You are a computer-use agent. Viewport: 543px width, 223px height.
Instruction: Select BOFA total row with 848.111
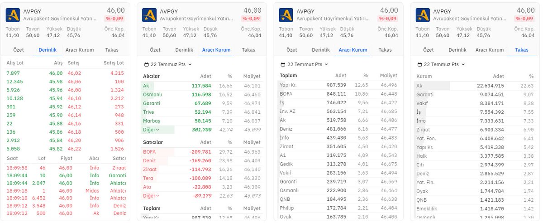(x=338, y=94)
